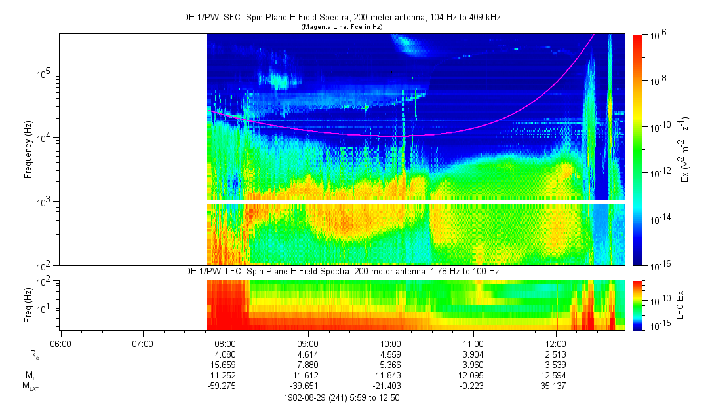The height and width of the screenshot is (406, 710).
Task: Click the 12:00 time tick label
Action: (x=556, y=344)
